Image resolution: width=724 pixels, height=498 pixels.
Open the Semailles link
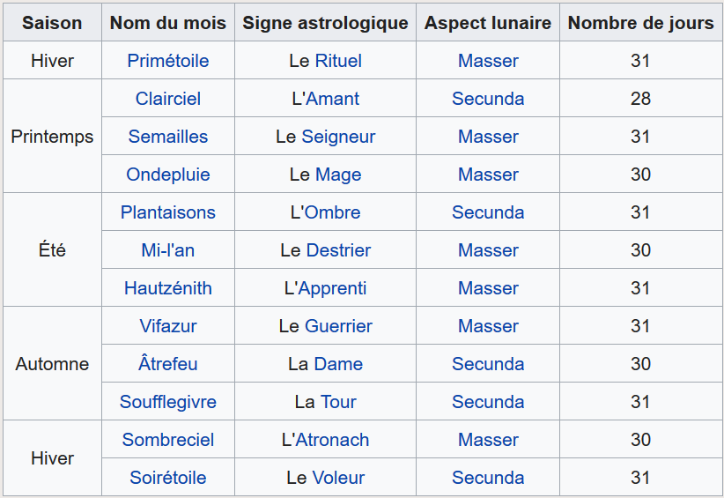click(168, 137)
